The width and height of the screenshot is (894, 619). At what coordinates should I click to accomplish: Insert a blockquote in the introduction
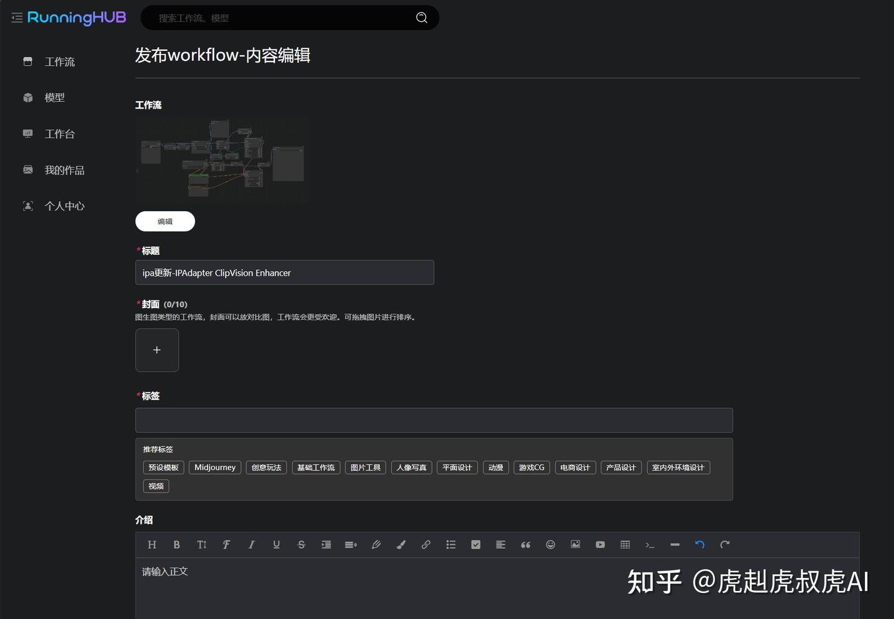(525, 544)
